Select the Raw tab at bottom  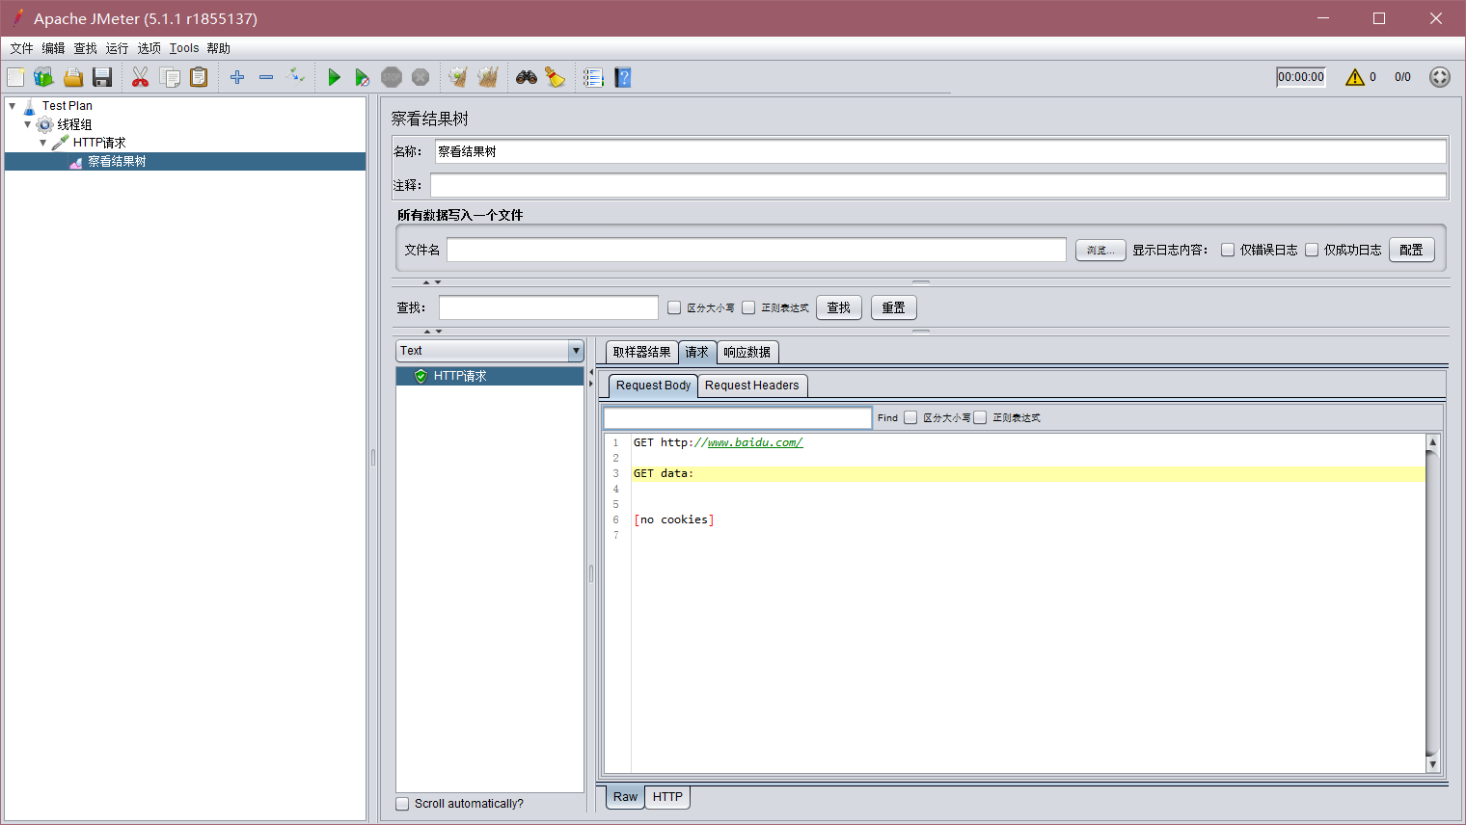[625, 797]
